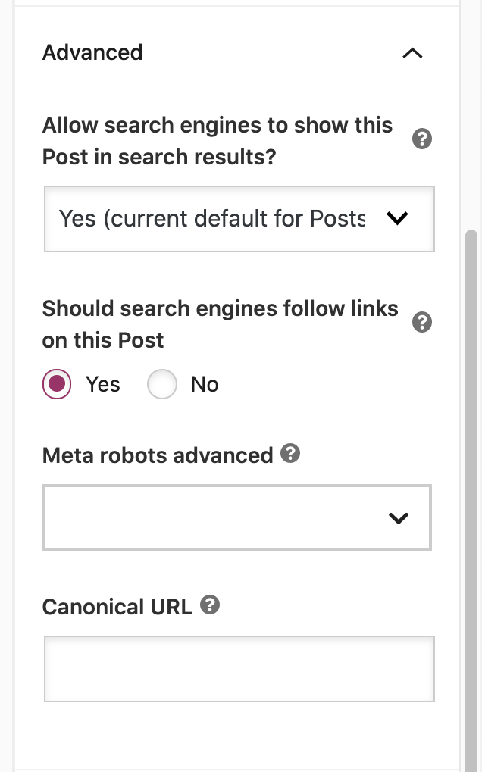
Task: Click the Advanced section heading
Action: pyautogui.click(x=92, y=52)
